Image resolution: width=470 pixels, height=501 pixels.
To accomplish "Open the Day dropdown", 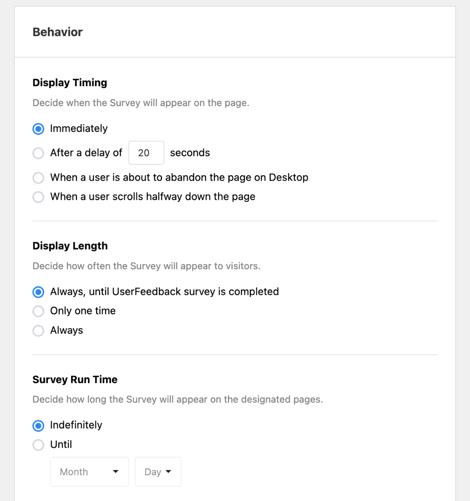I will [x=158, y=472].
